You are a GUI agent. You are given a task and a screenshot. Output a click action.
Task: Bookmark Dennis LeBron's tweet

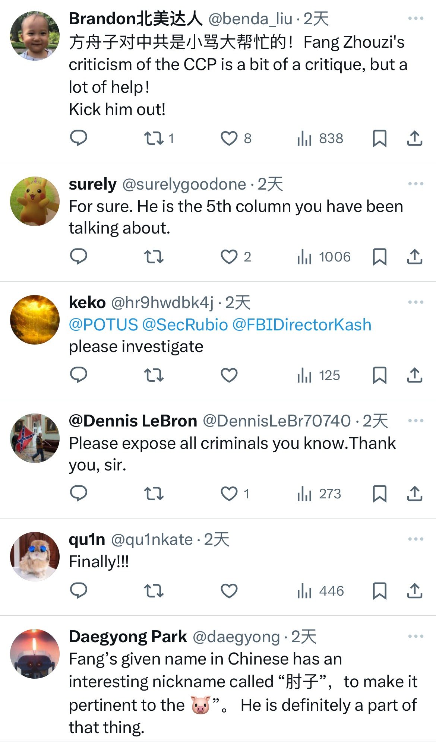(379, 494)
